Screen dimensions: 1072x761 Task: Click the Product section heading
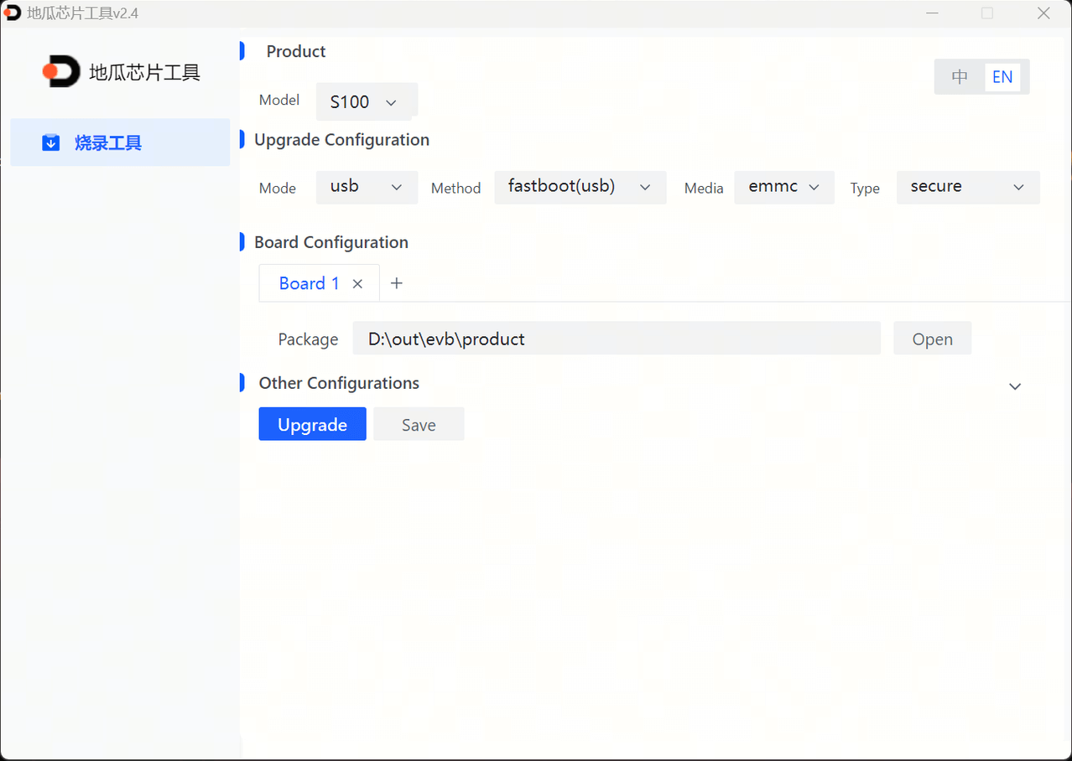point(296,51)
